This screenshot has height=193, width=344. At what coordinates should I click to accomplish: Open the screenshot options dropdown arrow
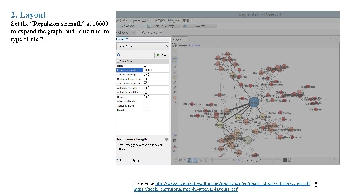pyautogui.click(x=183, y=160)
